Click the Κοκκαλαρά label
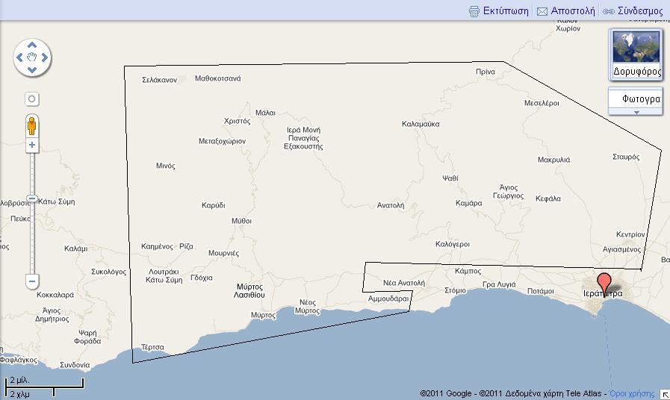Screen dimensions: 670x400 click(55, 295)
